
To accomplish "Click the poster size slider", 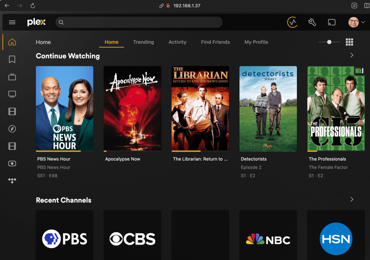I will point(329,42).
